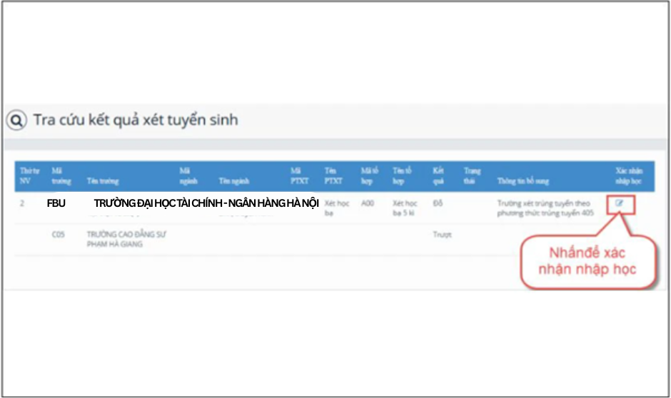The image size is (671, 398).
Task: Click the 'Xác nhận nhập học' column header
Action: 629,176
